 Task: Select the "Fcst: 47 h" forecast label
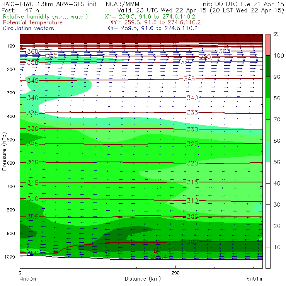coord(20,10)
